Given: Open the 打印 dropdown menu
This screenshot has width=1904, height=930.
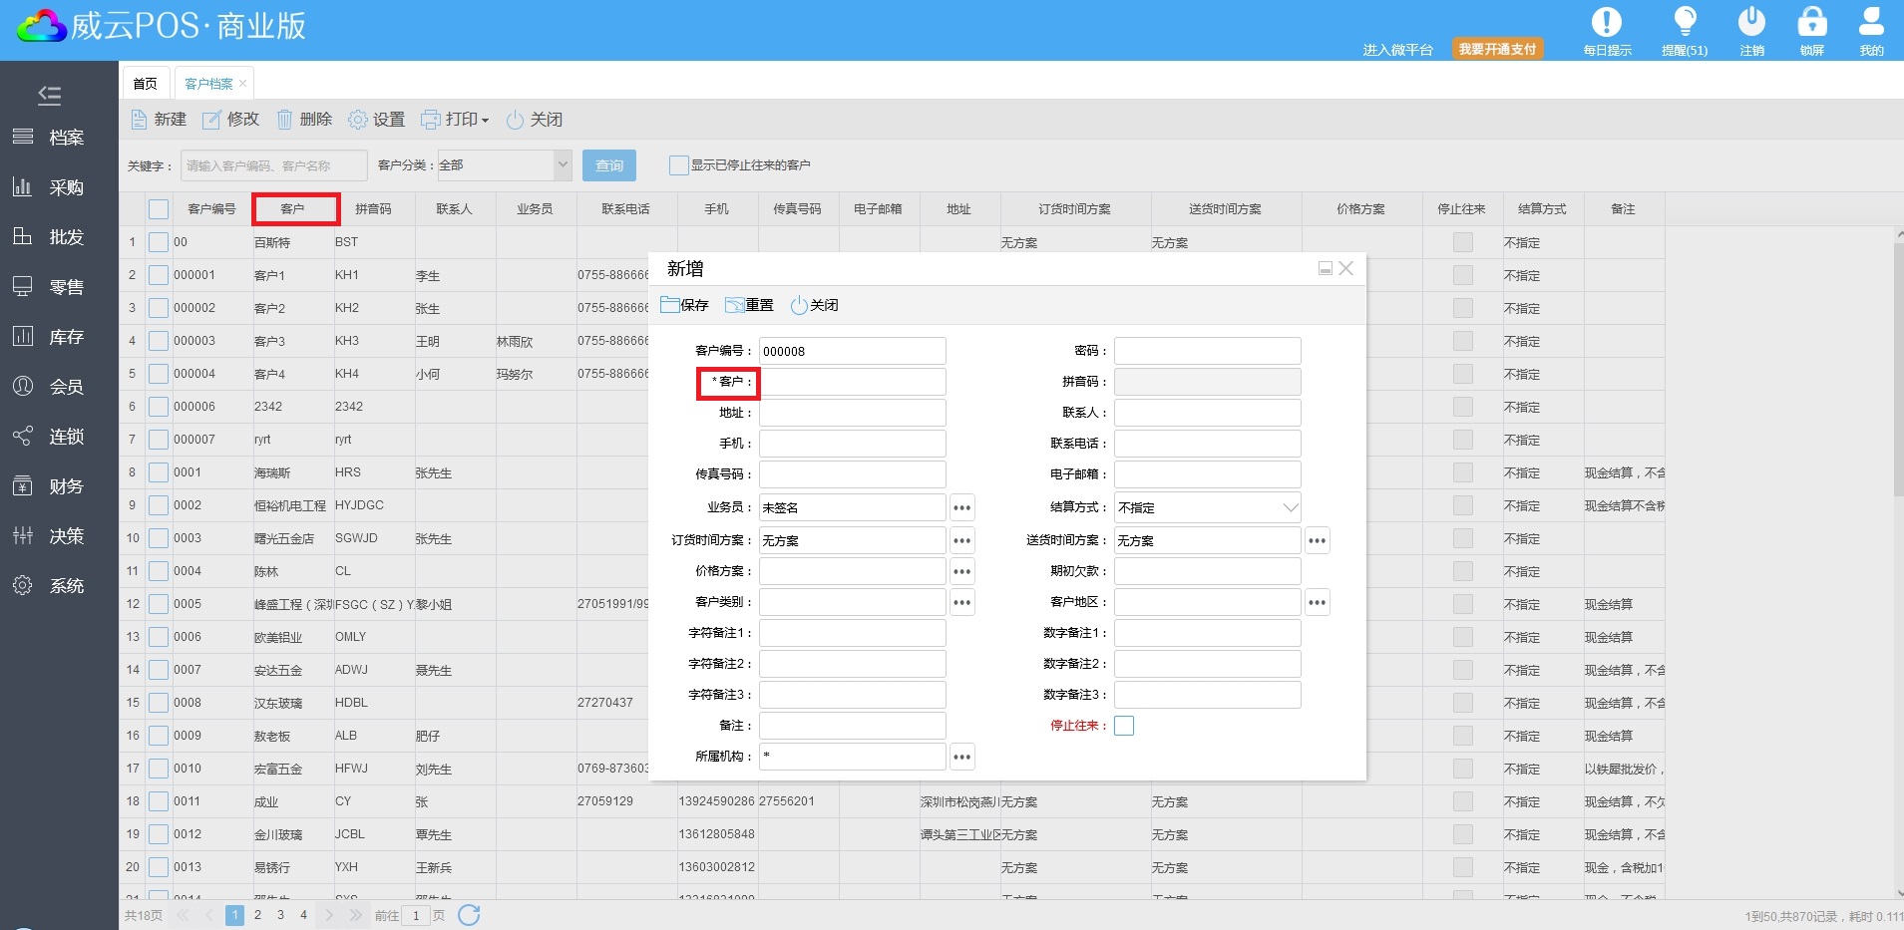Looking at the screenshot, I should 455,120.
